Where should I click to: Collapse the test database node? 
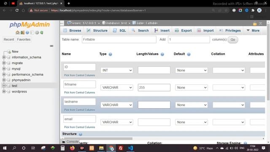4,86
